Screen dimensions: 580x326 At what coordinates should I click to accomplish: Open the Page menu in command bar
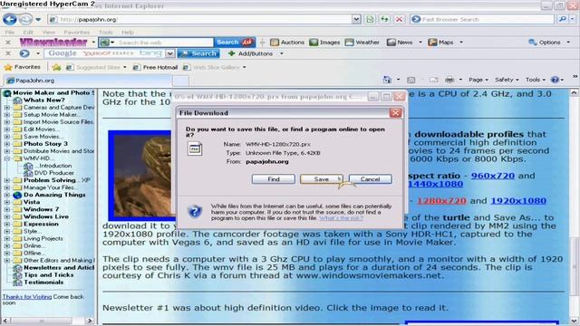coord(478,80)
